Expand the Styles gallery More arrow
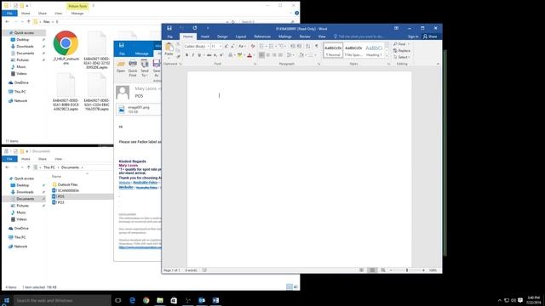The width and height of the screenshot is (545, 306). 387,56
